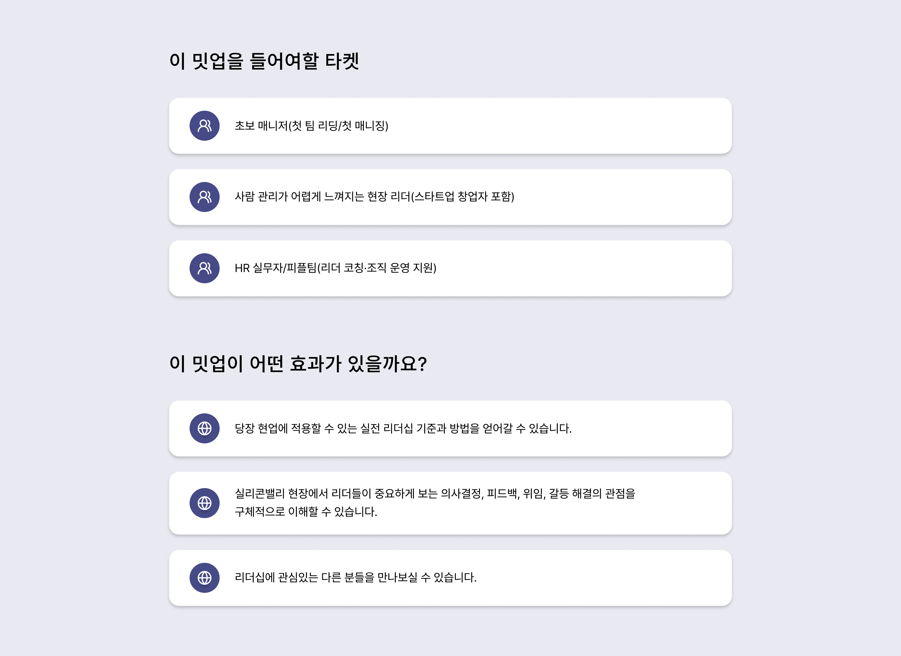Click the heading 이 밋업이 어떤 효과가 있을까요?
The image size is (901, 656).
click(x=298, y=364)
